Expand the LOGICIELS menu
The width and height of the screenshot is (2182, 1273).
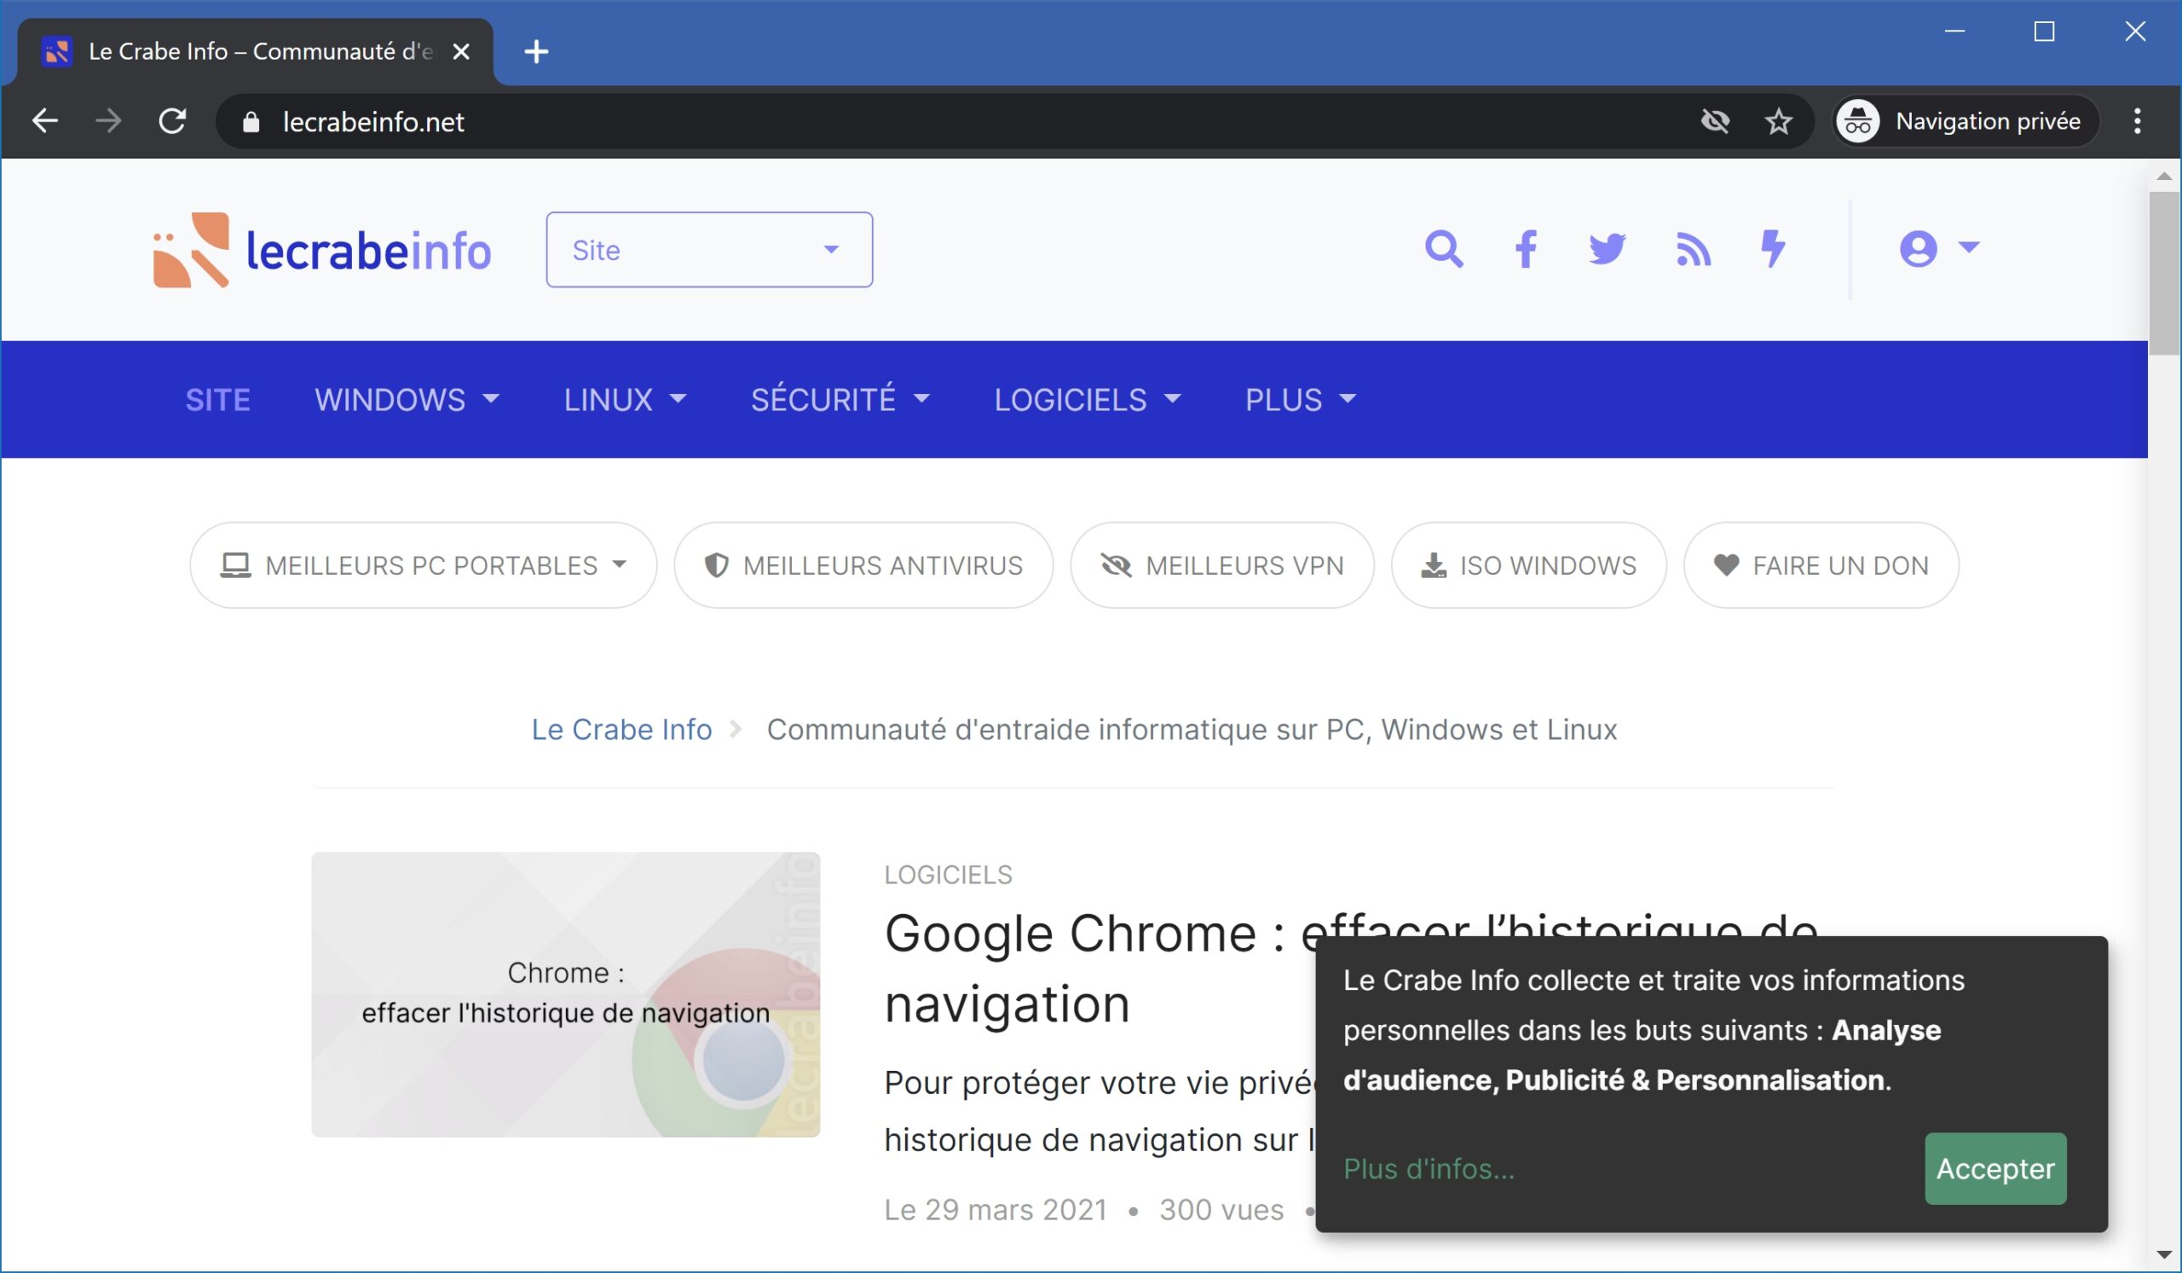pos(1088,399)
